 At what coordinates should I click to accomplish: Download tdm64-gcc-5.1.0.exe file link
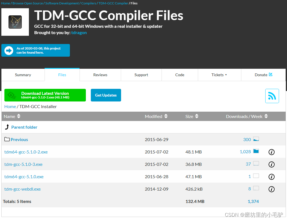click(24, 177)
